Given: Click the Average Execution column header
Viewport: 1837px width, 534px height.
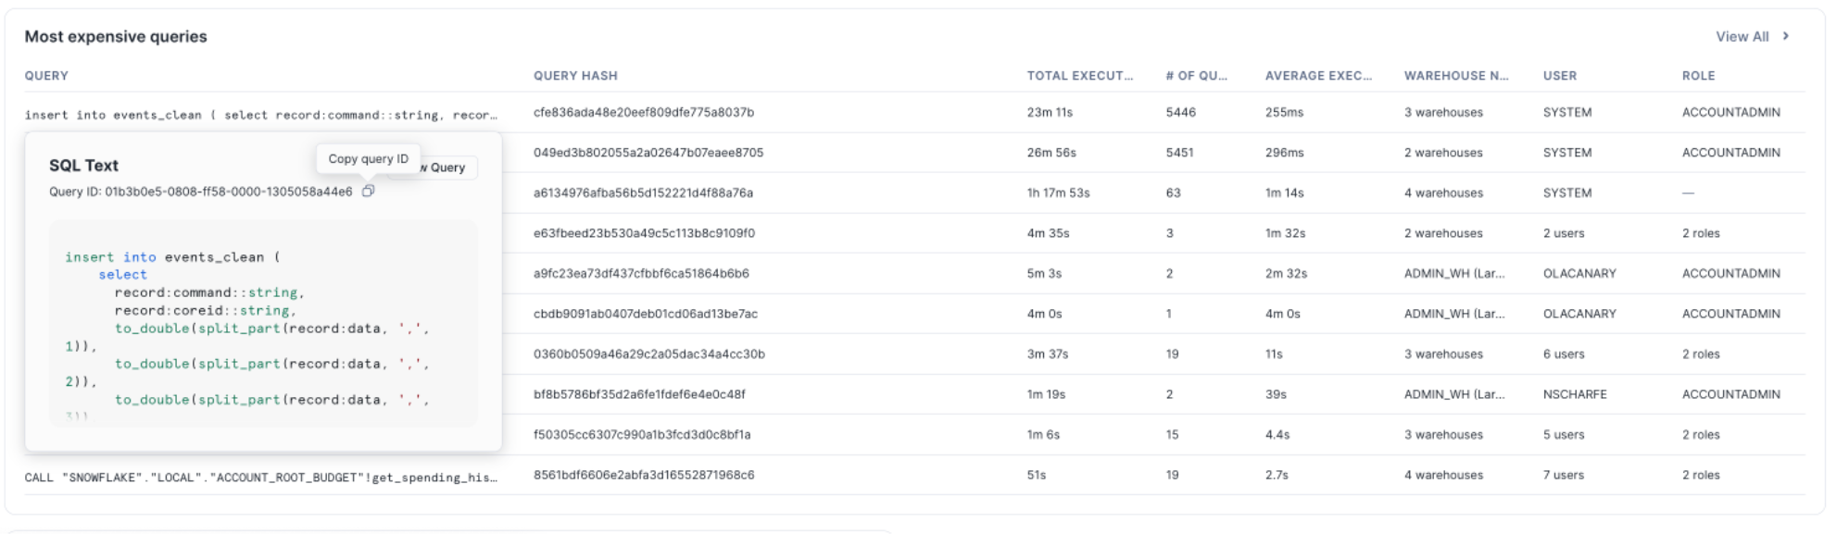Looking at the screenshot, I should 1318,76.
